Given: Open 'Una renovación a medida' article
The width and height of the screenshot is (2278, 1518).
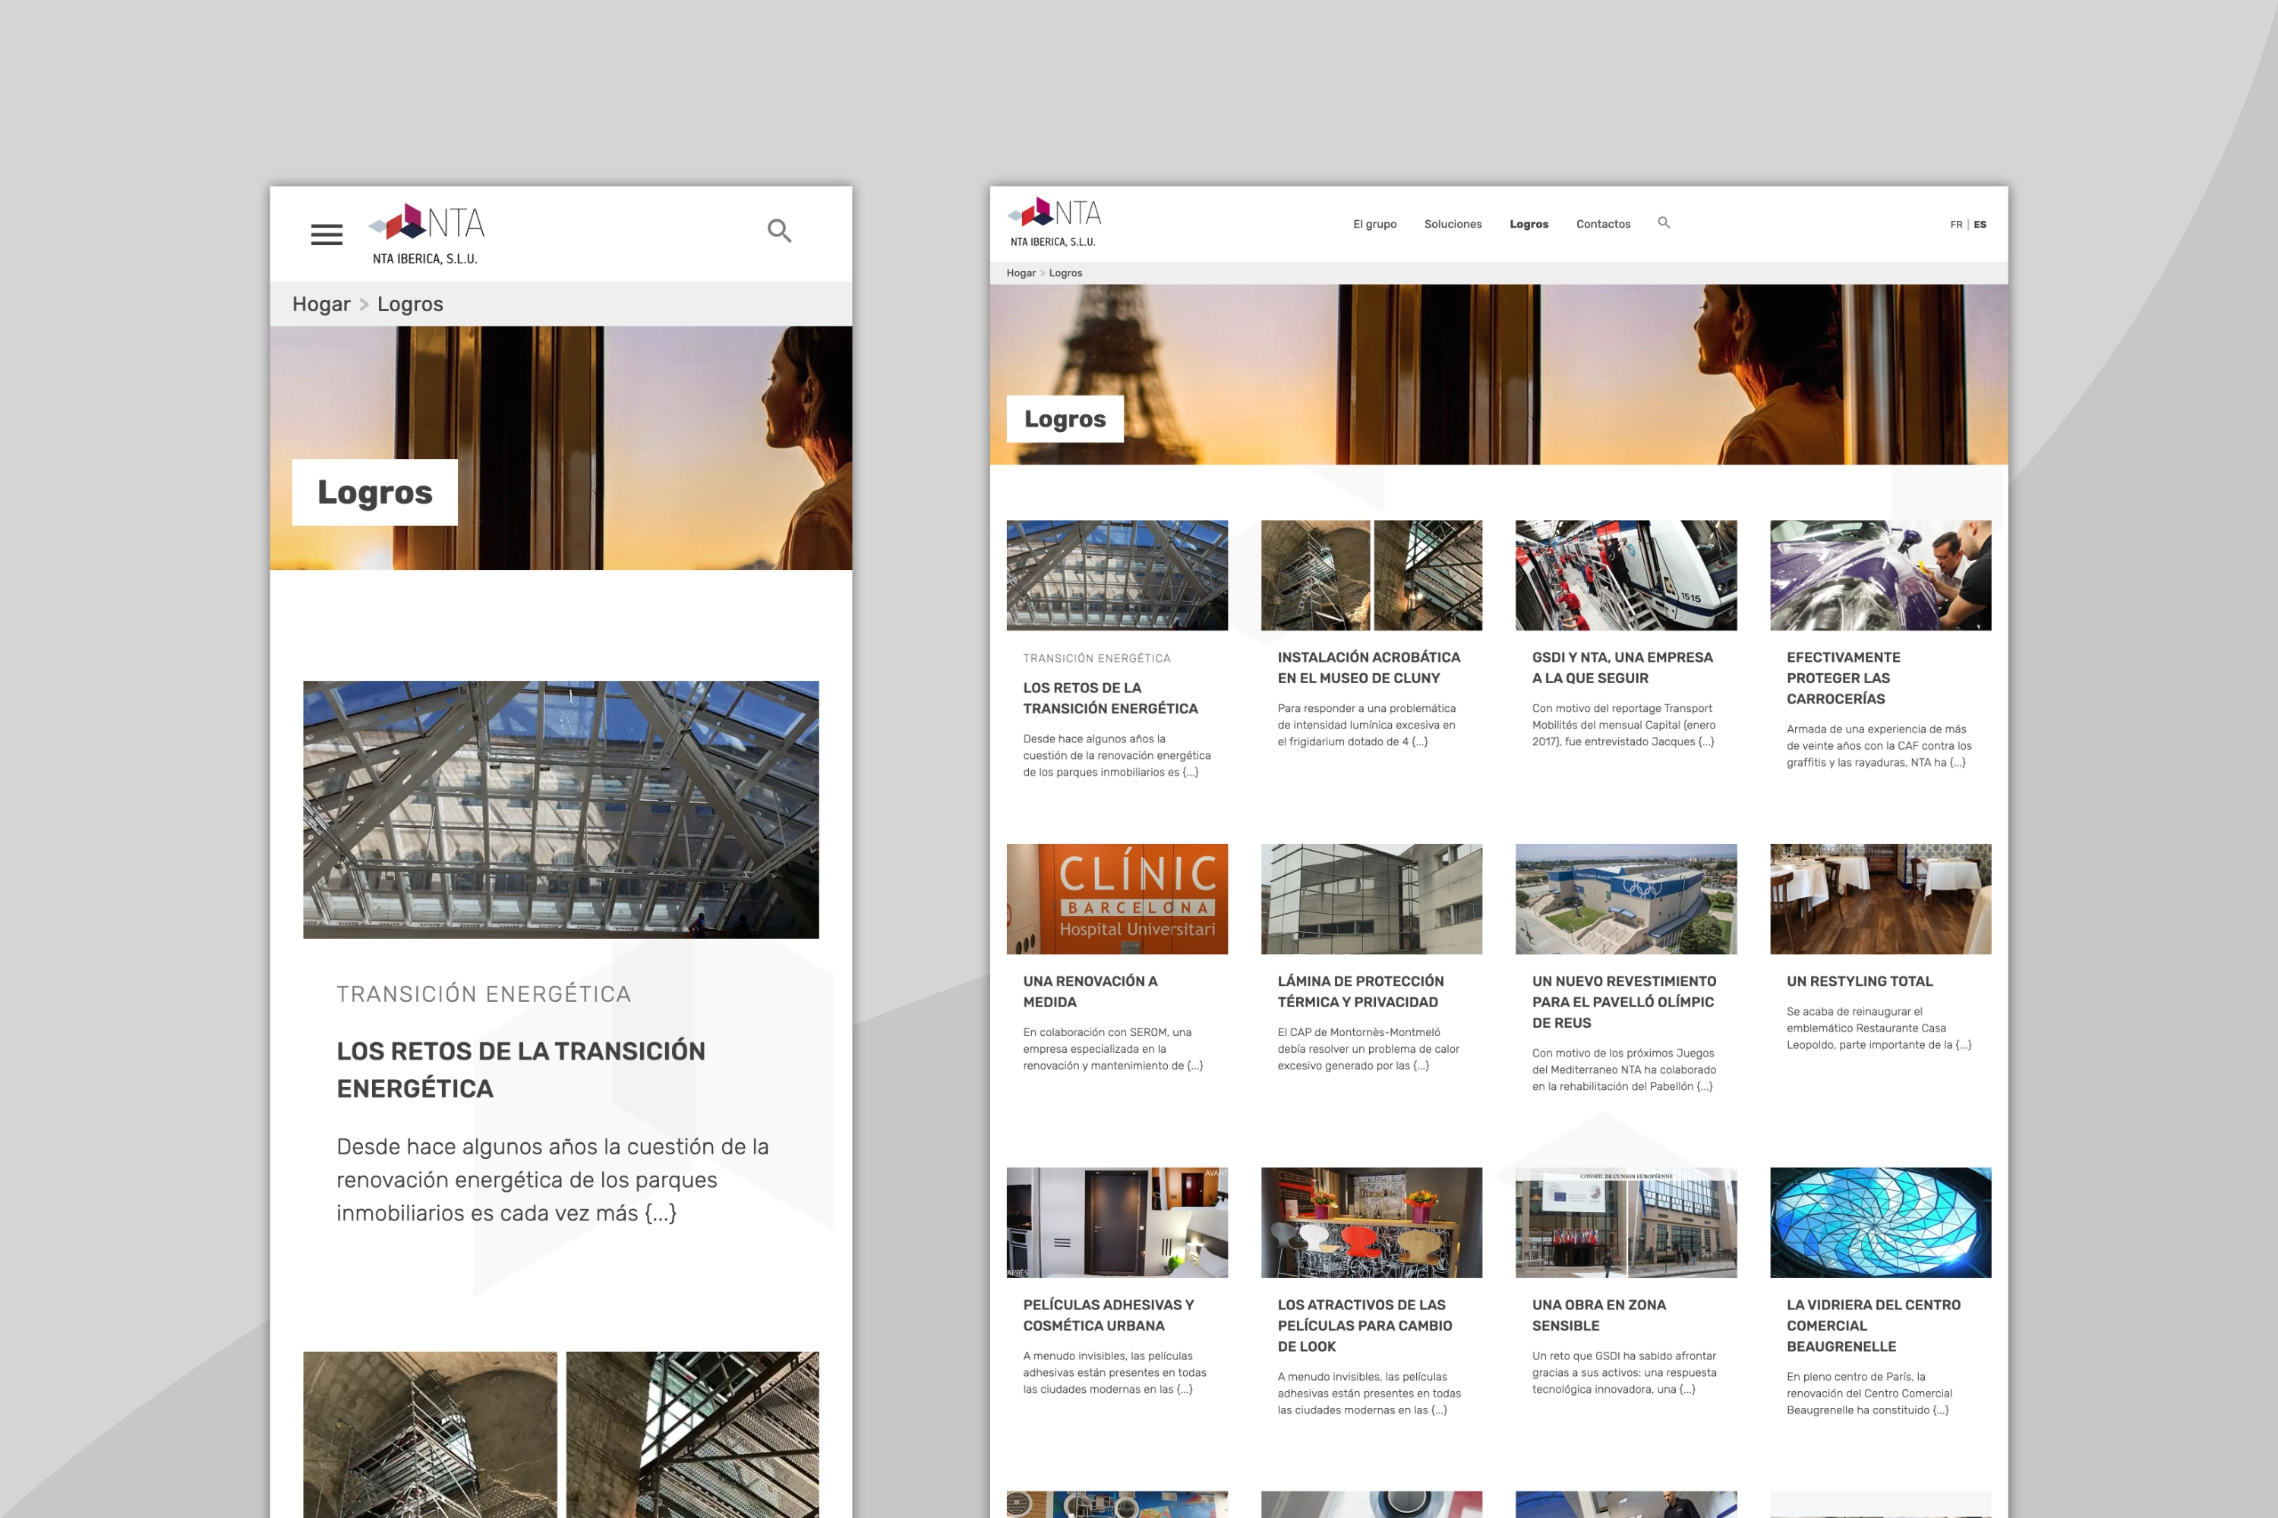Looking at the screenshot, I should click(x=1090, y=991).
